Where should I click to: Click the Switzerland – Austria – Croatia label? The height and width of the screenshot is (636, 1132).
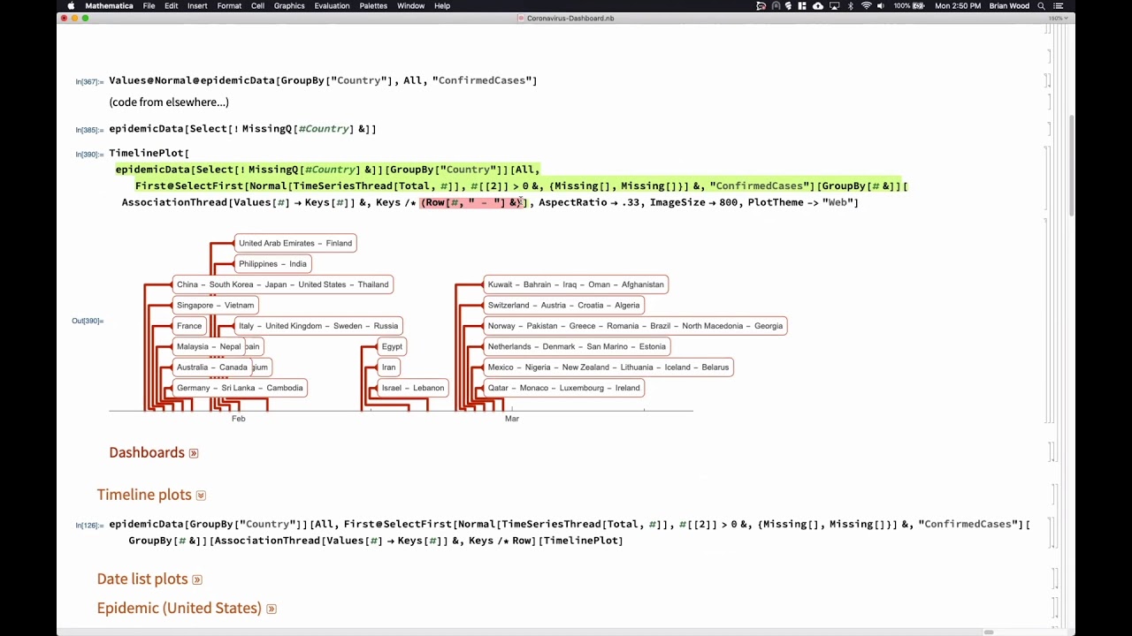click(x=563, y=305)
